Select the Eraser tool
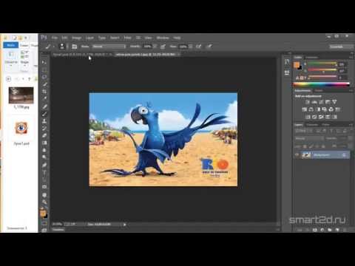The image size is (355, 266). (x=44, y=135)
